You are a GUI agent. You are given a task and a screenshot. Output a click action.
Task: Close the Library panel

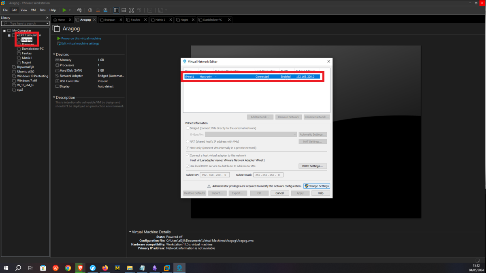(47, 18)
